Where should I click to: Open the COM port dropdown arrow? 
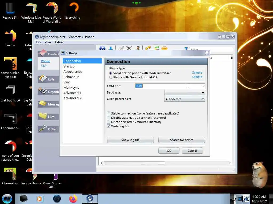203,86
